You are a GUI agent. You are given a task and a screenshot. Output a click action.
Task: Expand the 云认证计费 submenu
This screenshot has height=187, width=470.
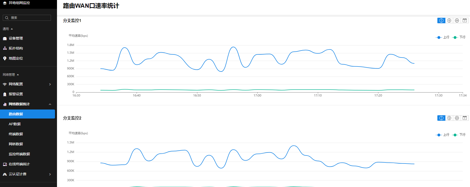coord(50,174)
